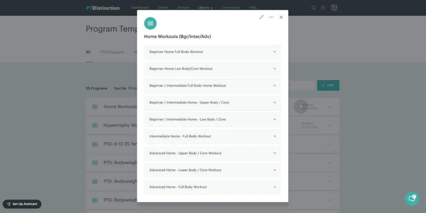Click the pencil edit icon in the modal
This screenshot has height=213, width=426.
[x=262, y=17]
